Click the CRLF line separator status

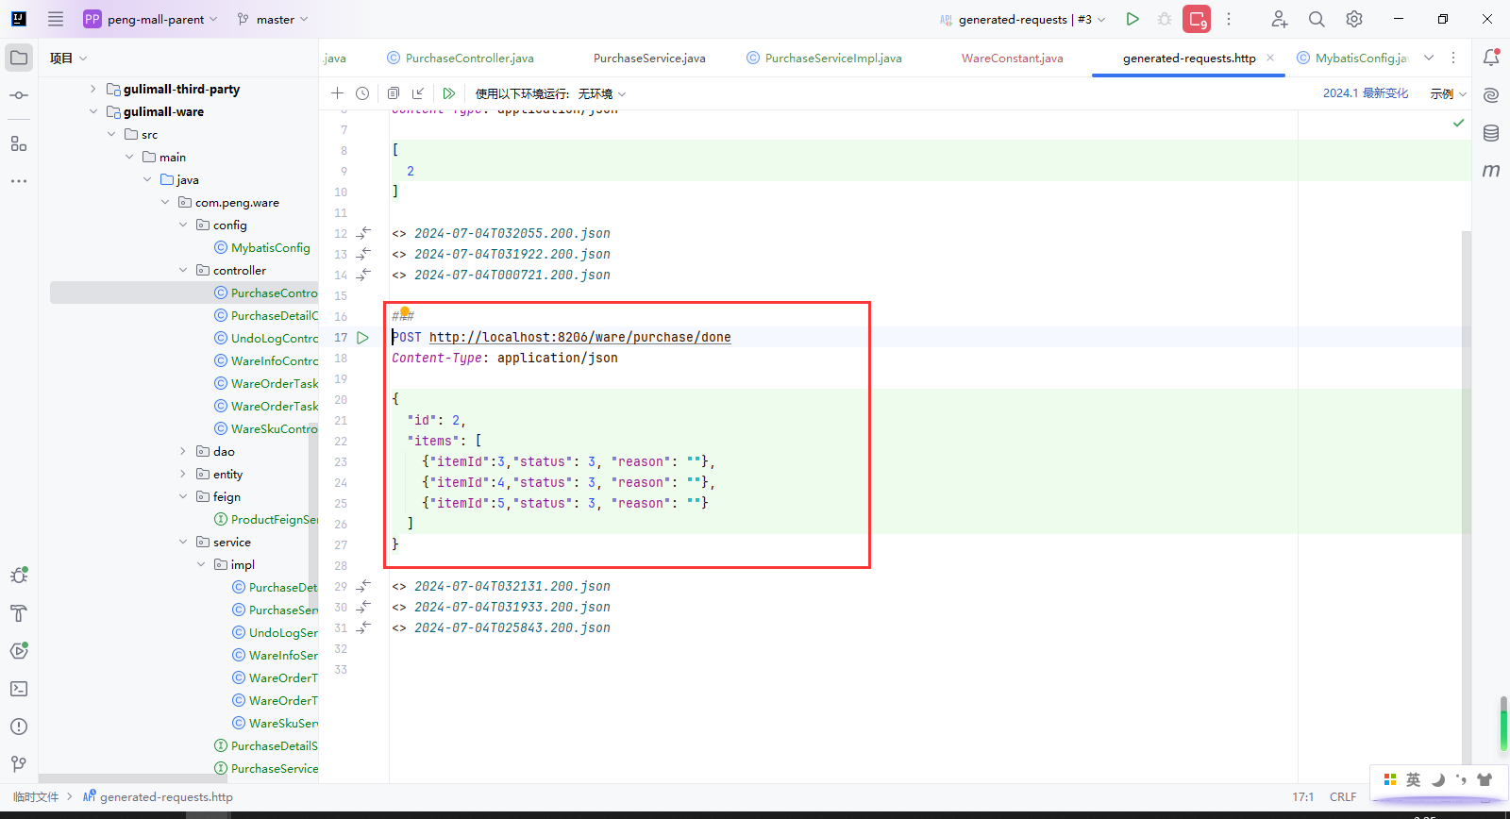1343,796
